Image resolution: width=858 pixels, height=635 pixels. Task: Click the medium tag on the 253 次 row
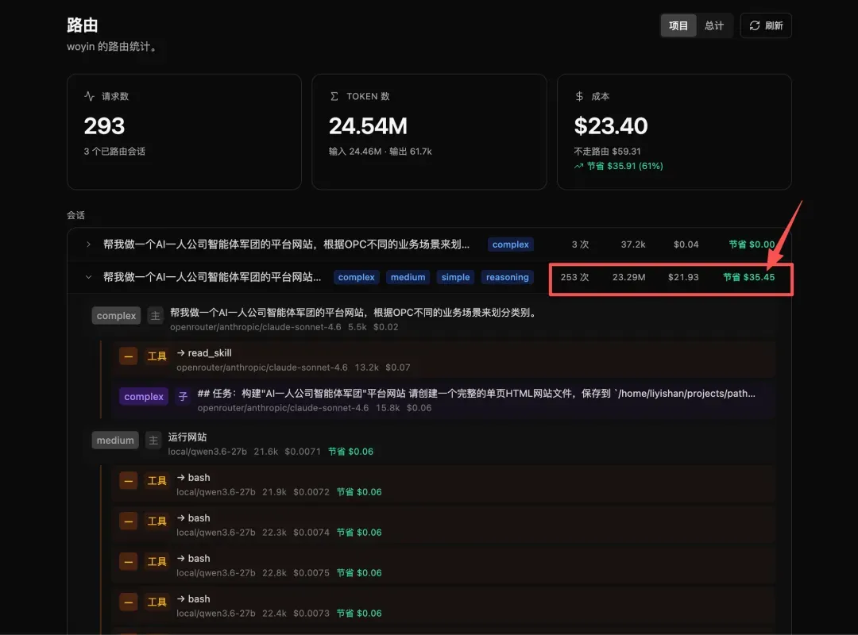[x=408, y=277]
